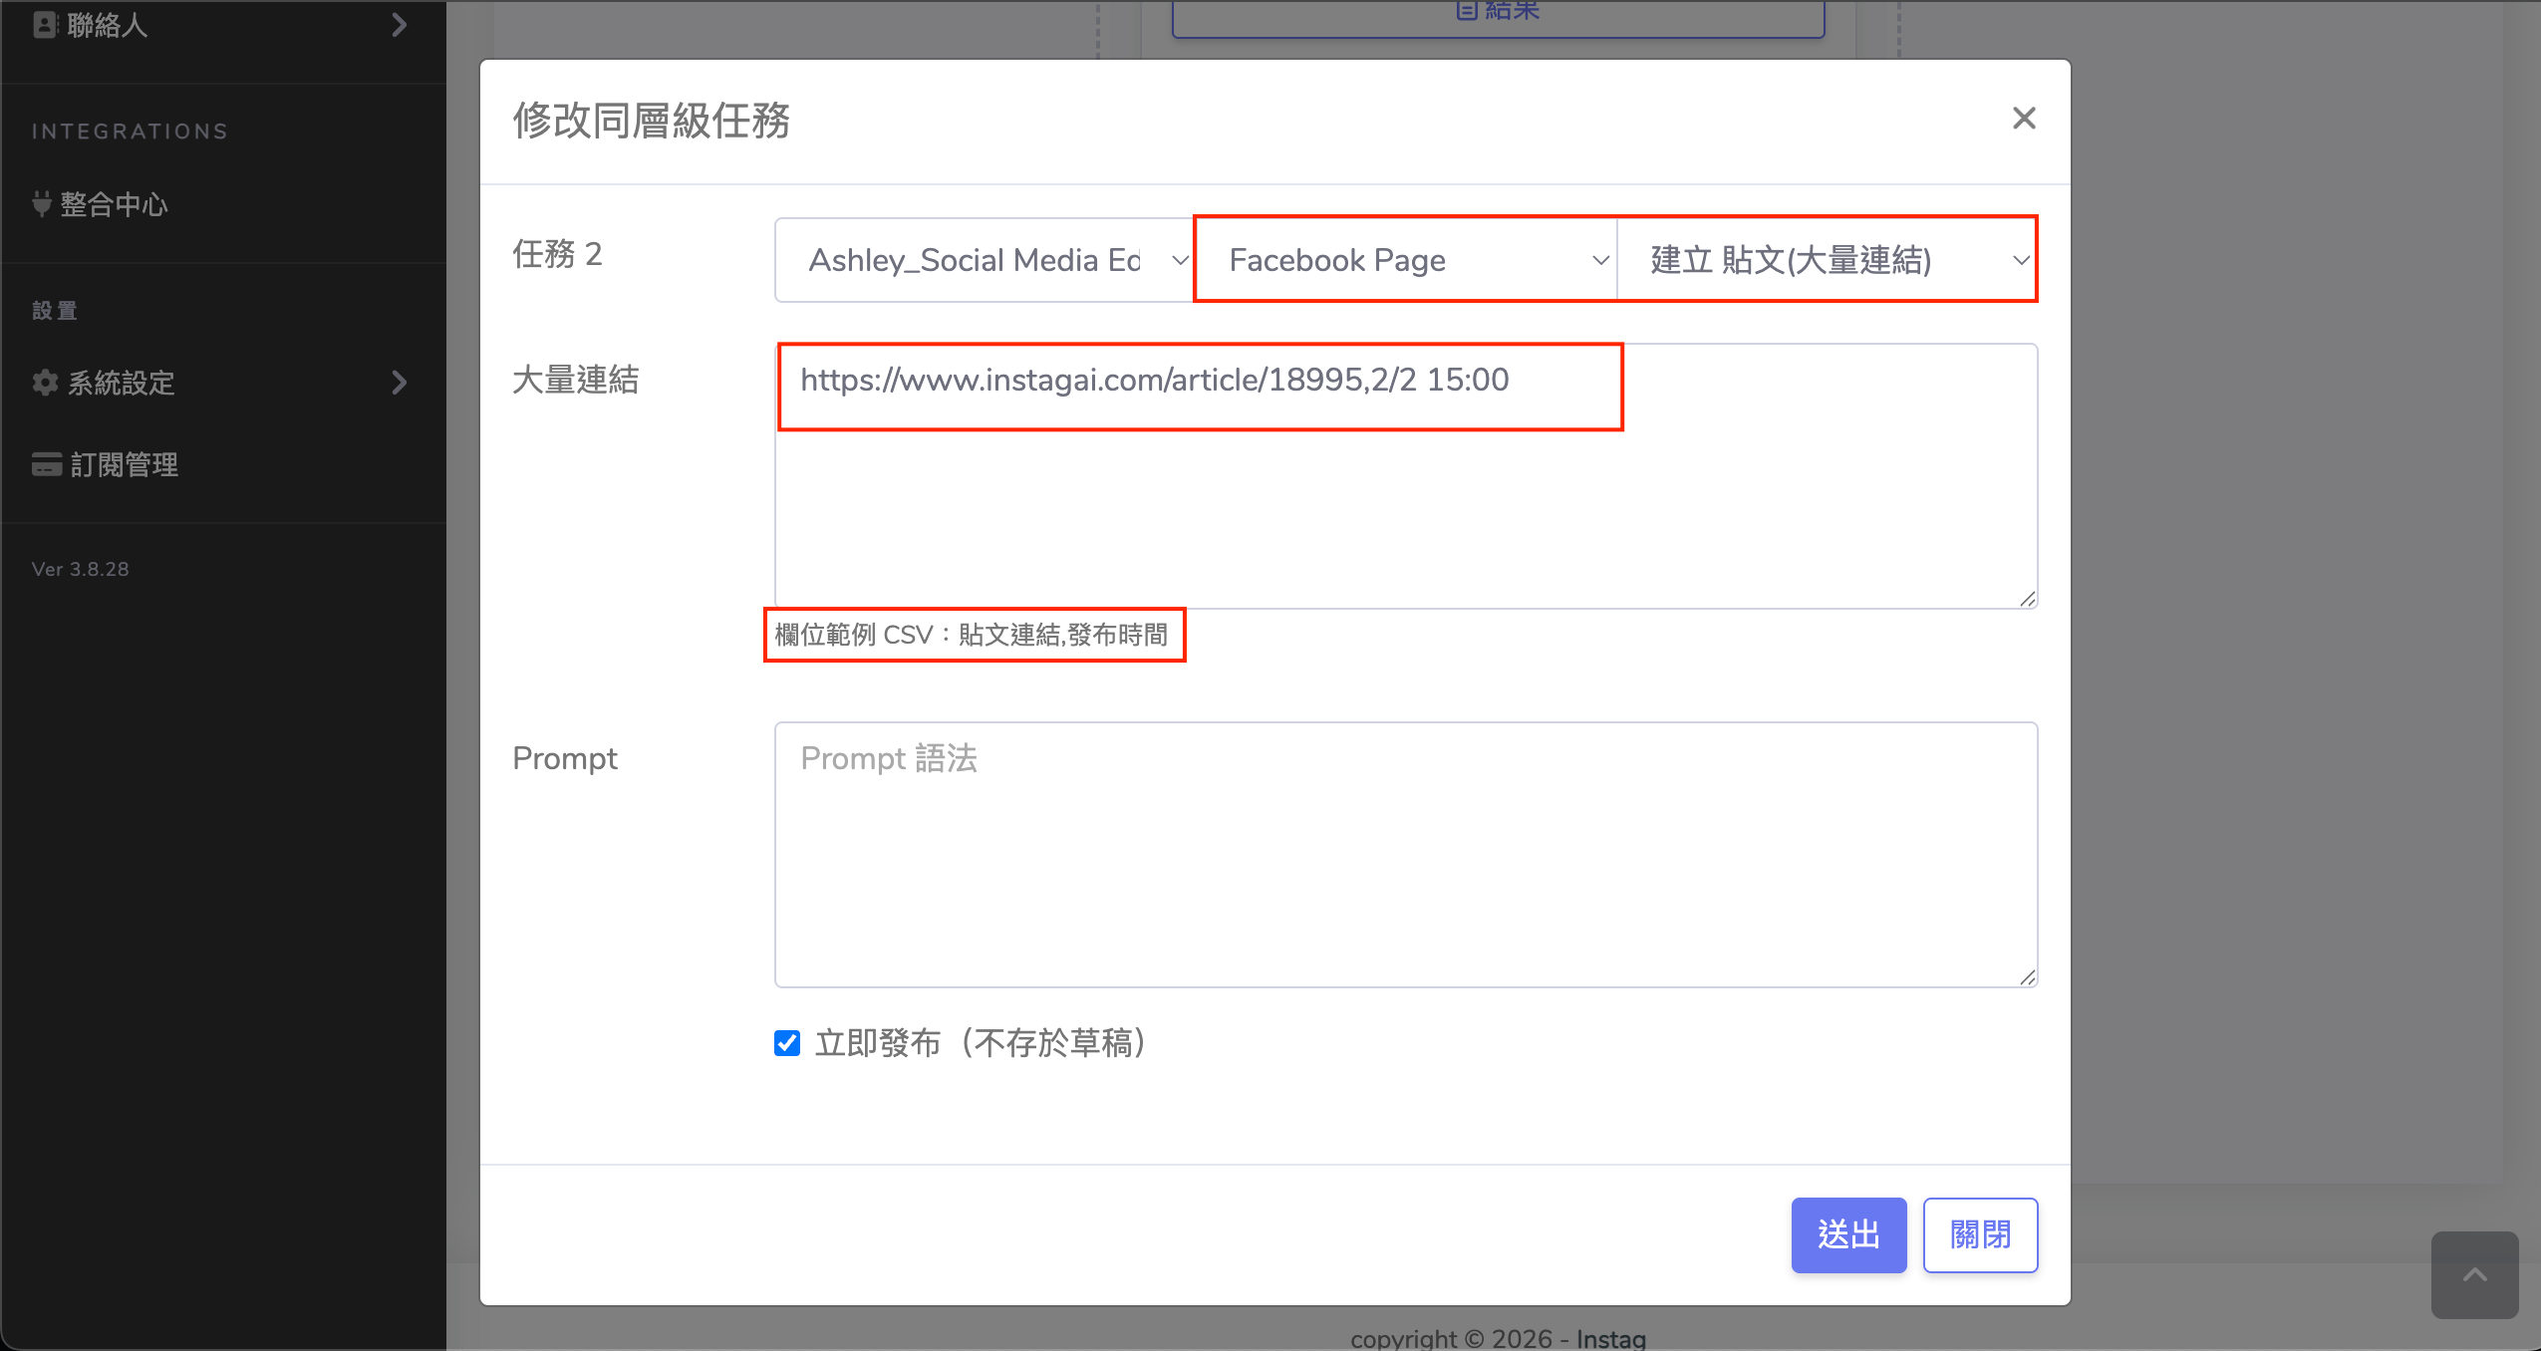Image resolution: width=2541 pixels, height=1351 pixels.
Task: Open the Ashley_Social Media dropdown
Action: pos(985,260)
